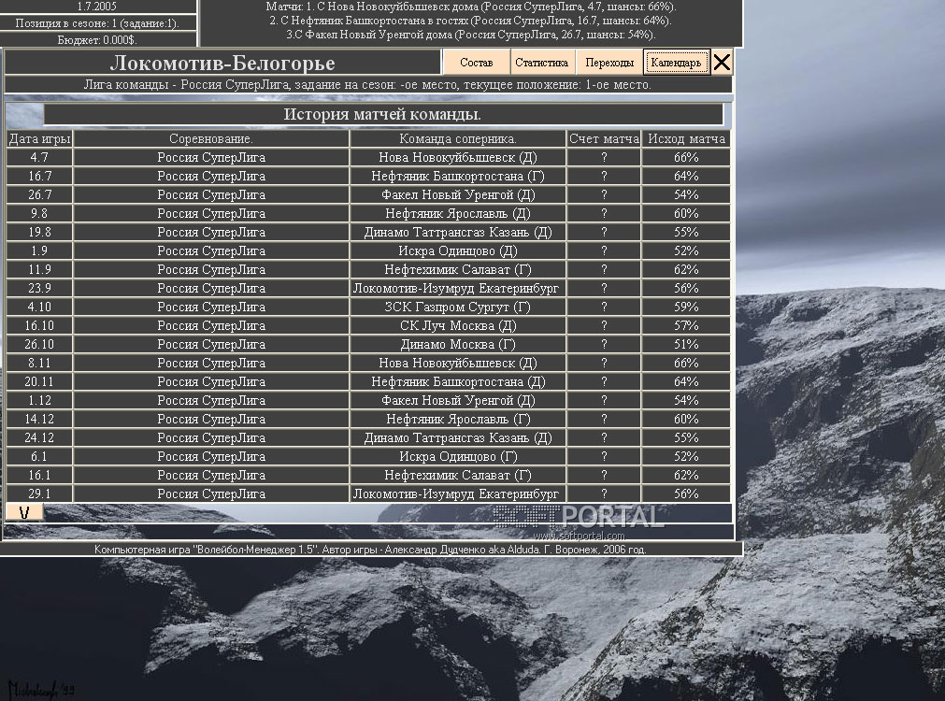Click the Волейбол-Менеджер 1.5 footer credits
The height and width of the screenshot is (701, 945).
point(370,549)
